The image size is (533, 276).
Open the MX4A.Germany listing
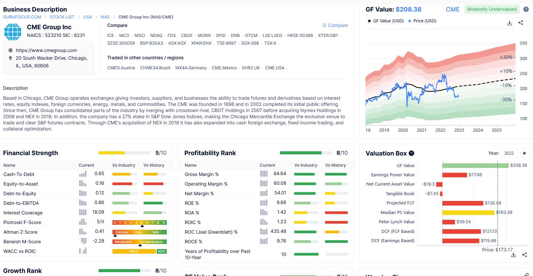[191, 68]
